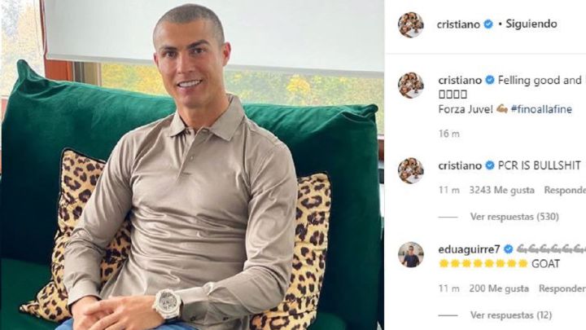The image size is (586, 330).
Task: Click Responder on the PCR comment
Action: [x=565, y=190]
